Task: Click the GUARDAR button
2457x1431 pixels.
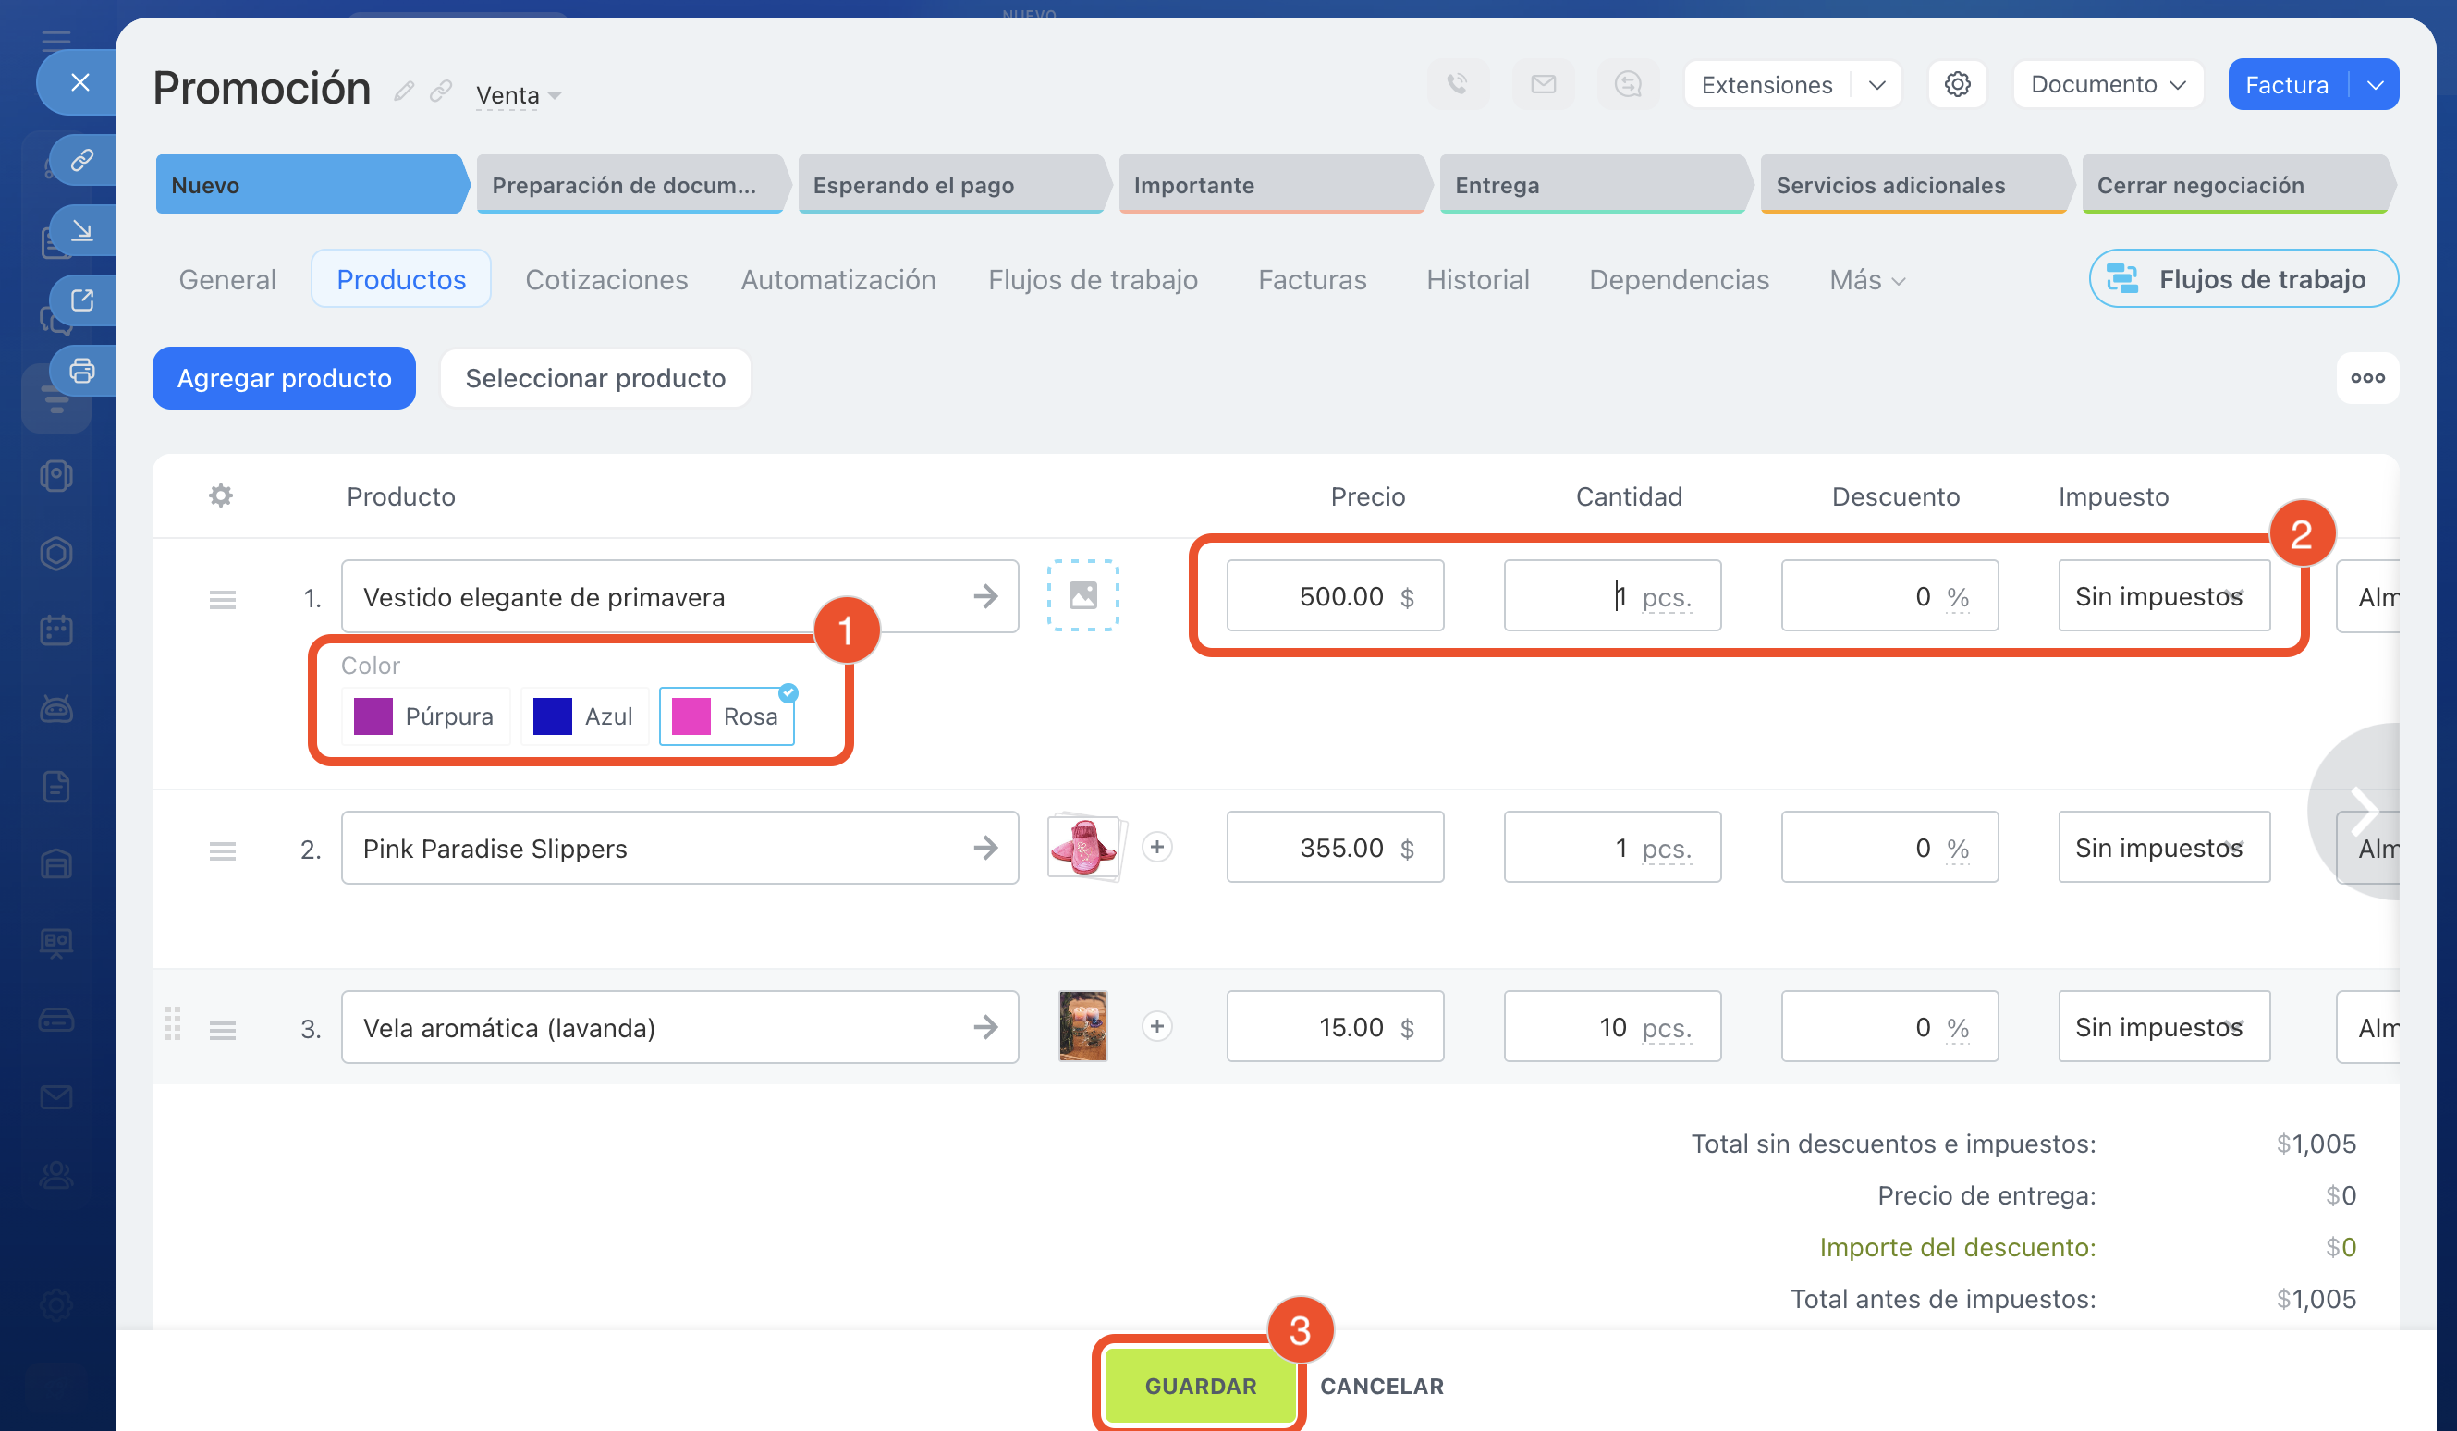Action: point(1200,1385)
